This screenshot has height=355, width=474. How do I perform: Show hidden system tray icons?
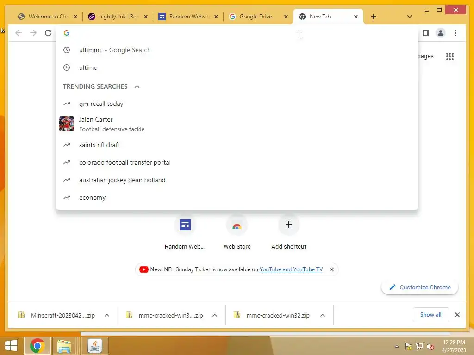pyautogui.click(x=397, y=346)
